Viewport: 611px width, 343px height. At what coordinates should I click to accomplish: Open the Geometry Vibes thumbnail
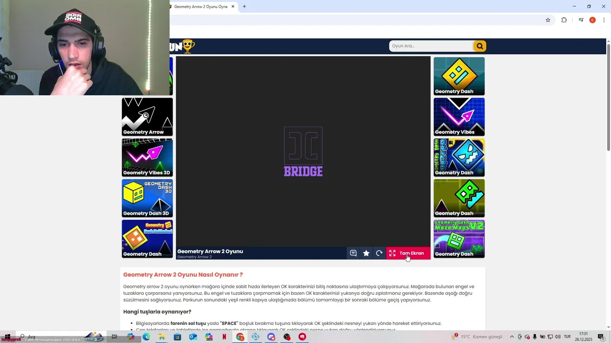[x=459, y=117]
